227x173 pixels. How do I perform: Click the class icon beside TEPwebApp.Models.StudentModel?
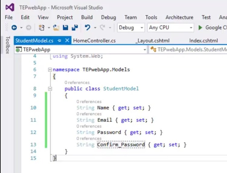point(153,49)
